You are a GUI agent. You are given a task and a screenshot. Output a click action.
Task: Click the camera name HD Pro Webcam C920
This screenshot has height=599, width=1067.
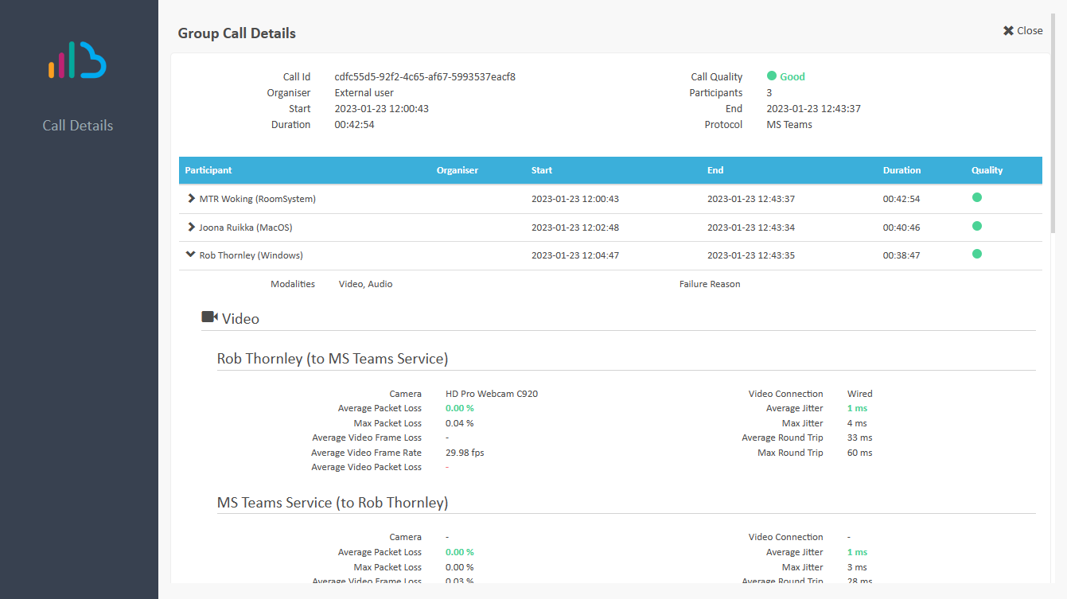pyautogui.click(x=492, y=394)
